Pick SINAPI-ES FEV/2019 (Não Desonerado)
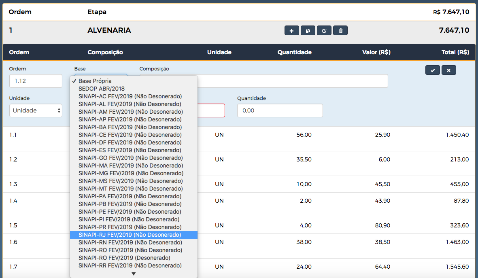 coord(134,150)
